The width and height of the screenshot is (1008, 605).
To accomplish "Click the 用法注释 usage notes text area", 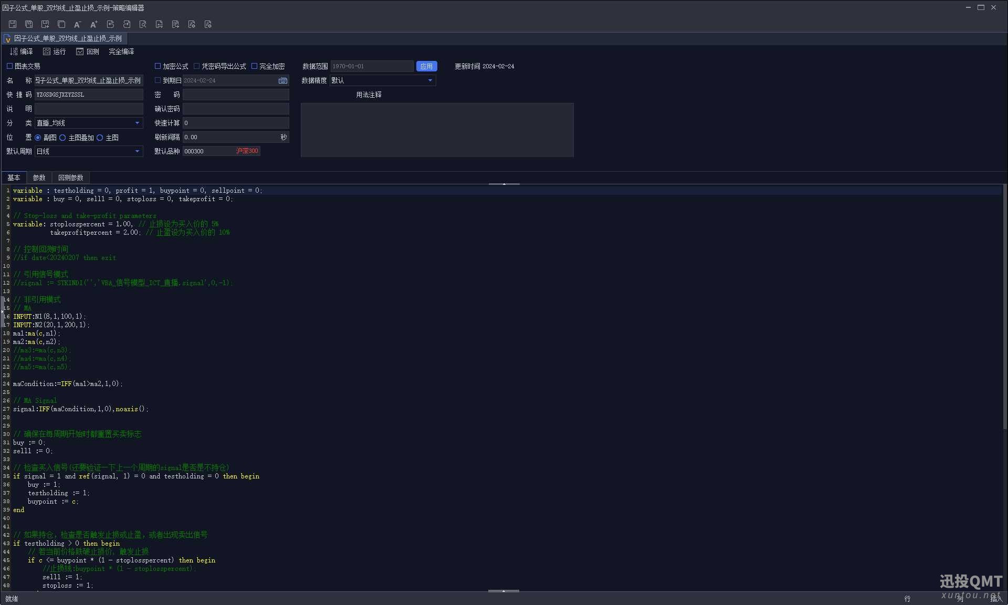I will (437, 130).
